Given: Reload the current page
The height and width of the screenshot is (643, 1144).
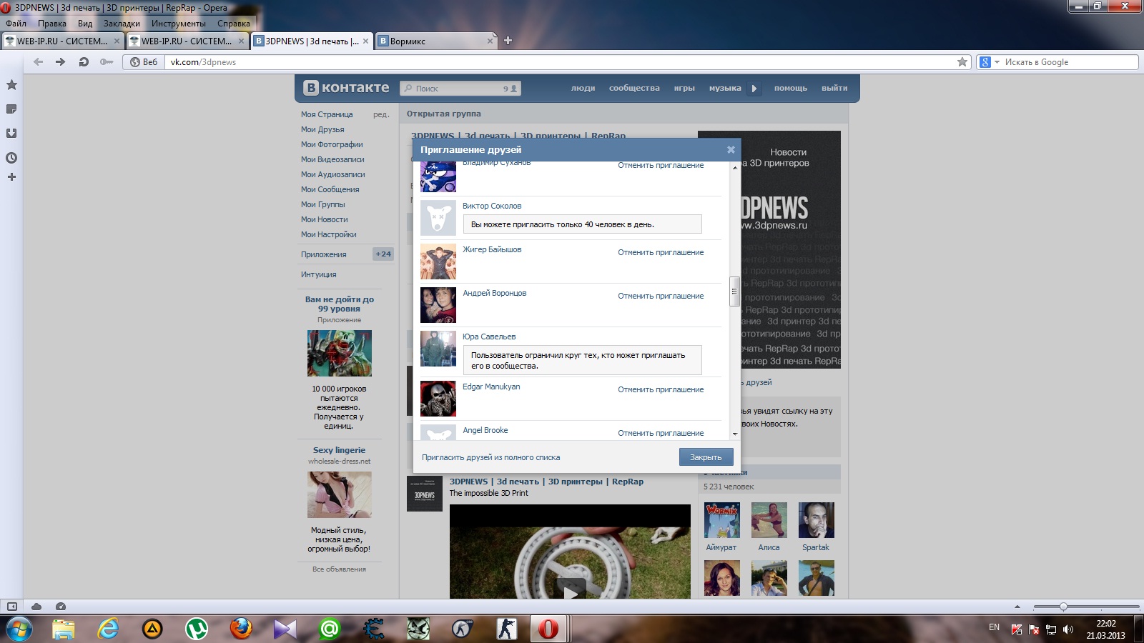Looking at the screenshot, I should click(x=84, y=62).
